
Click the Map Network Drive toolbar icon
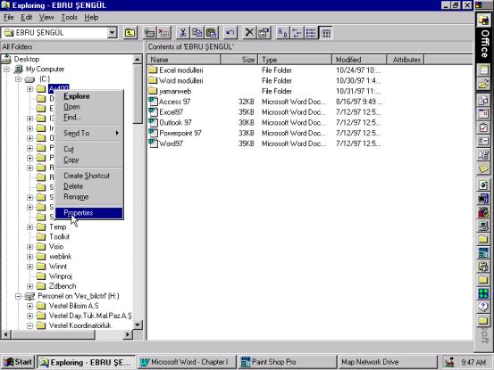pyautogui.click(x=149, y=33)
